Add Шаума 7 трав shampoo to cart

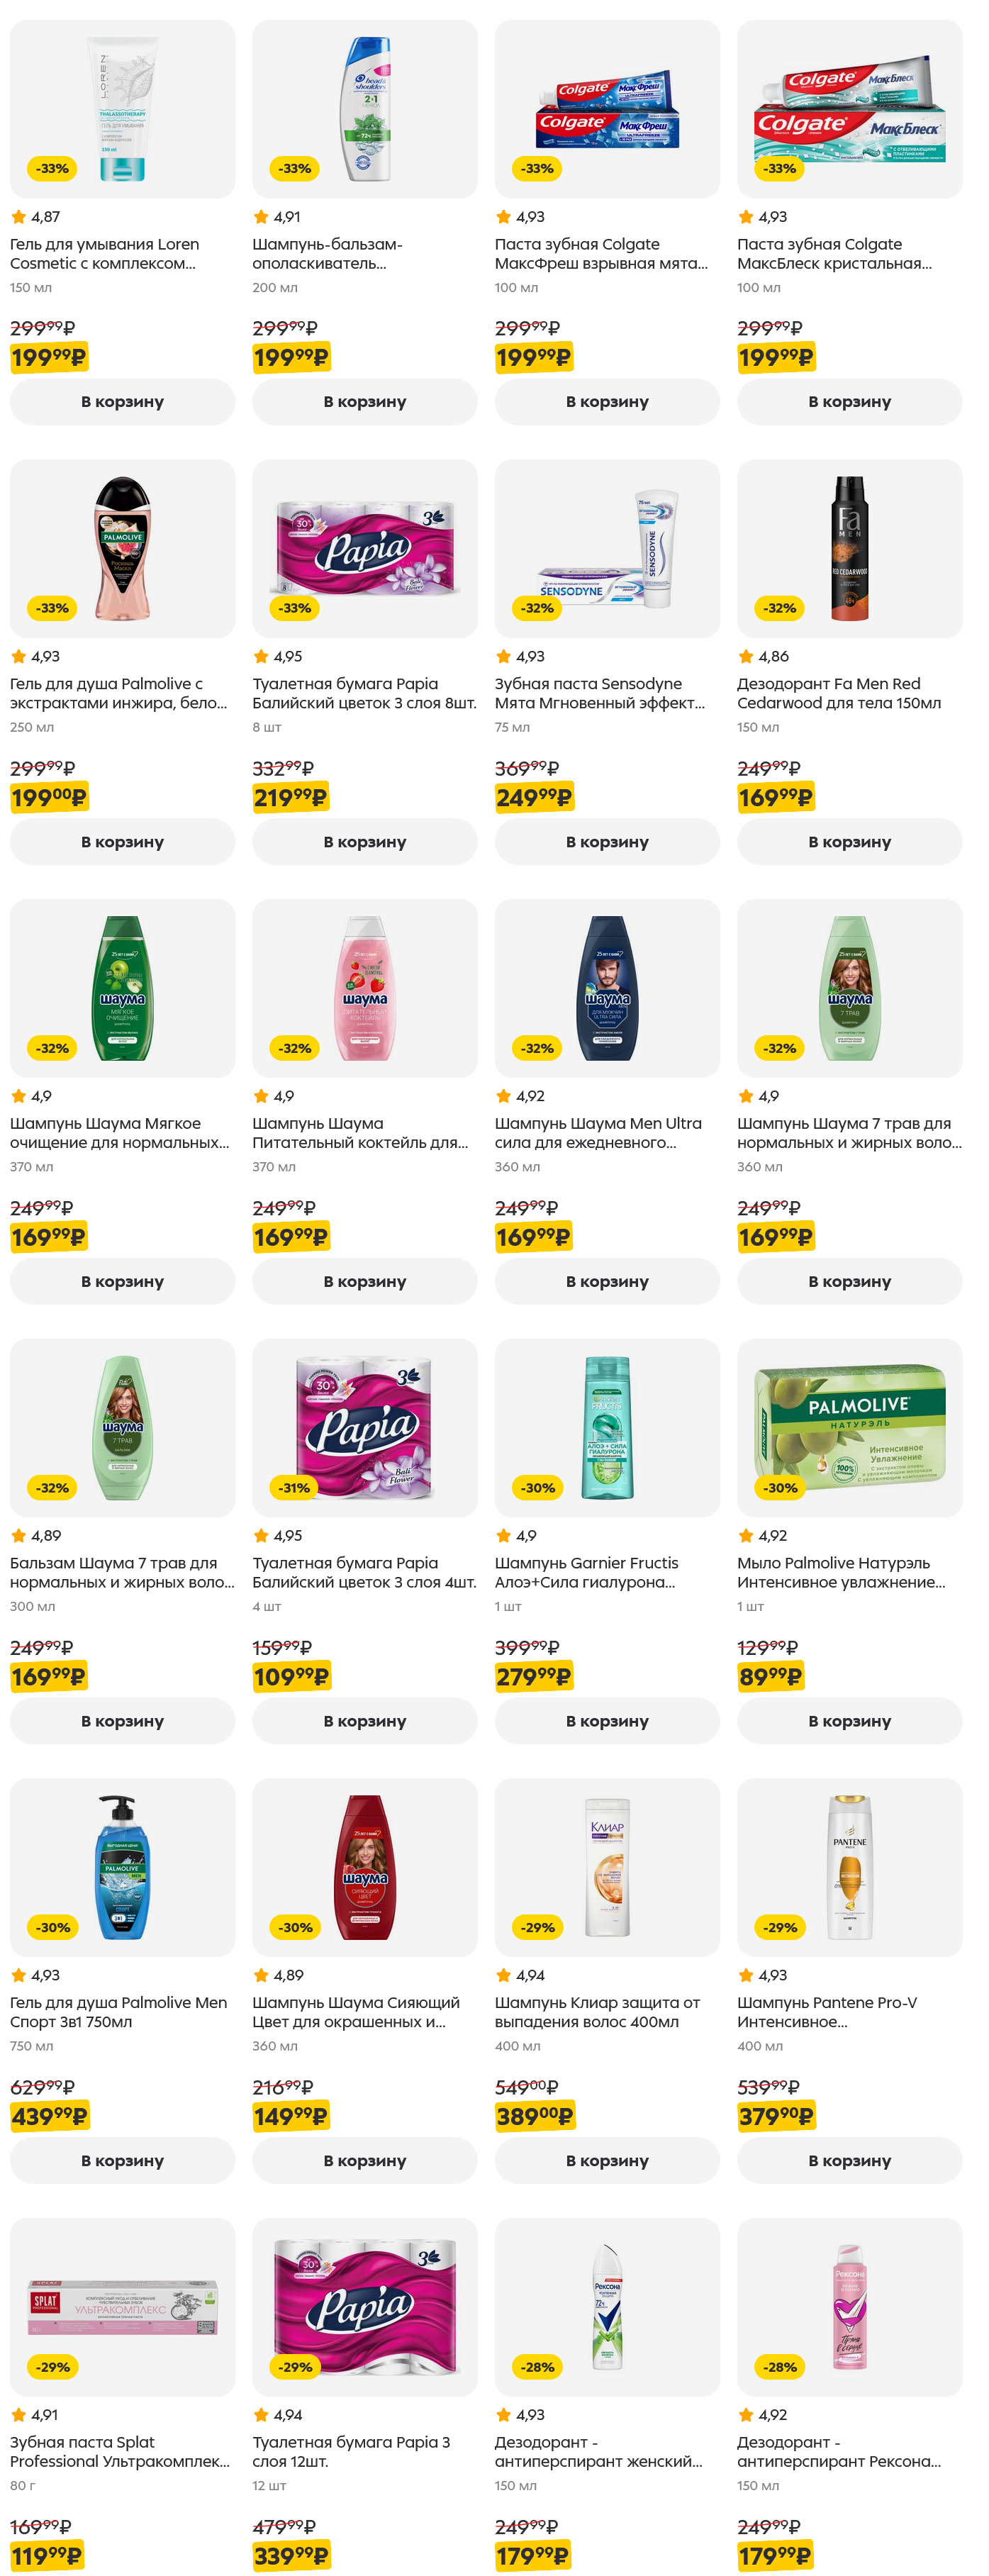[849, 1282]
